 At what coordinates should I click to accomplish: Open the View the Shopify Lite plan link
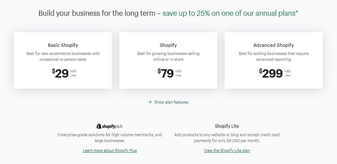(x=227, y=150)
